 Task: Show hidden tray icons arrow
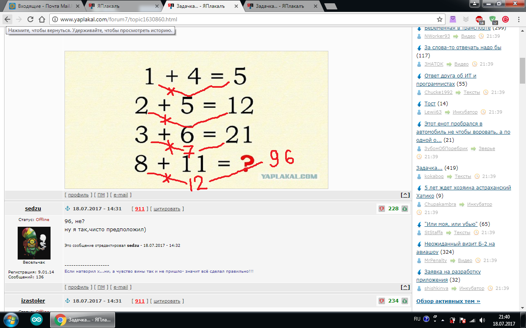tap(443, 319)
